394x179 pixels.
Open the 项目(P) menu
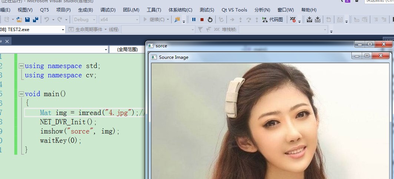(64, 10)
